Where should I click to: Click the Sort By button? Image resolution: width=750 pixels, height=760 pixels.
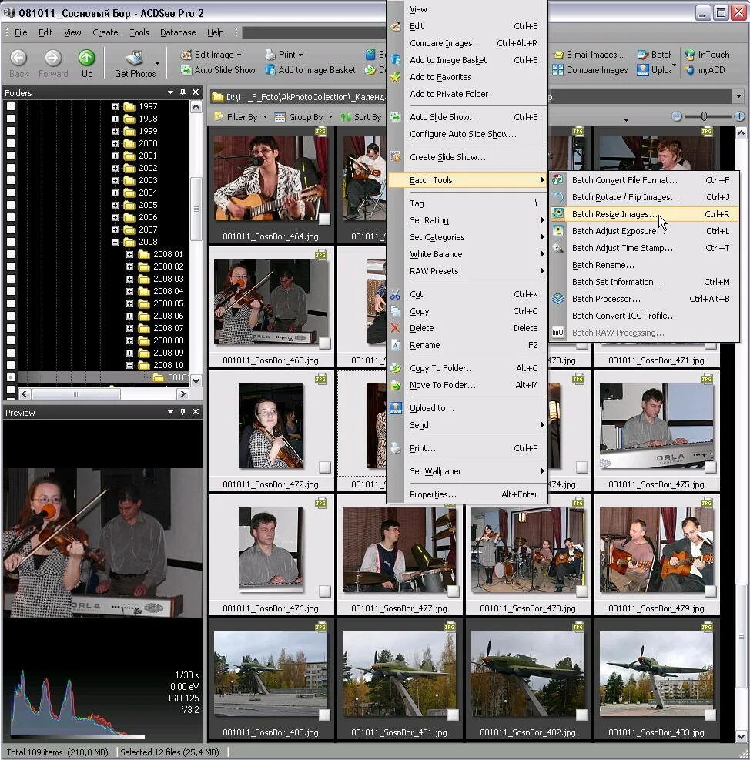361,117
